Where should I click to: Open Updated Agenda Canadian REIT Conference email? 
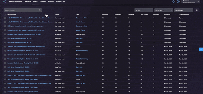click(26, 30)
